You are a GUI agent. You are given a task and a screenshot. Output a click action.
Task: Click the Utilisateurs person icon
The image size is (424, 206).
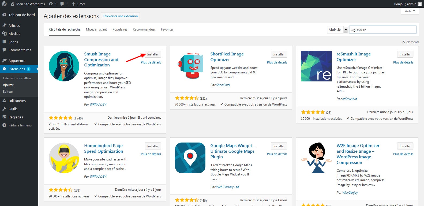point(4,101)
